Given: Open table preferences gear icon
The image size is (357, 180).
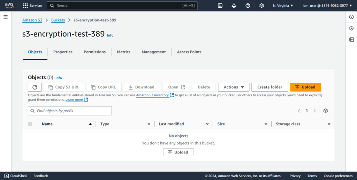Looking at the screenshot, I should (325, 111).
